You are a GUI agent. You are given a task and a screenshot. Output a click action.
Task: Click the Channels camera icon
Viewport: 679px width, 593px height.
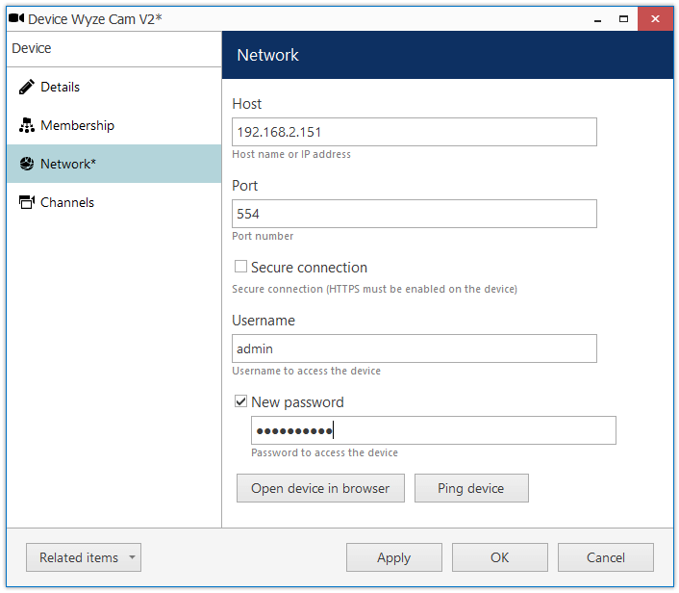[26, 202]
